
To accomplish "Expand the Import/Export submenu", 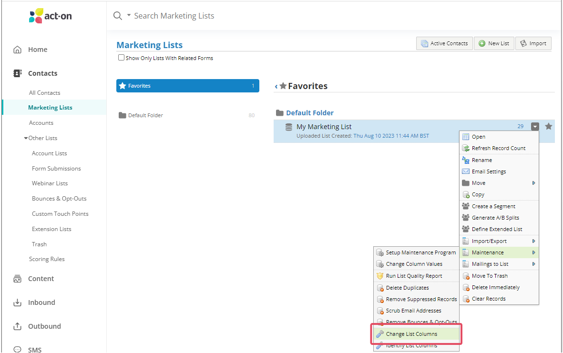I will [499, 241].
